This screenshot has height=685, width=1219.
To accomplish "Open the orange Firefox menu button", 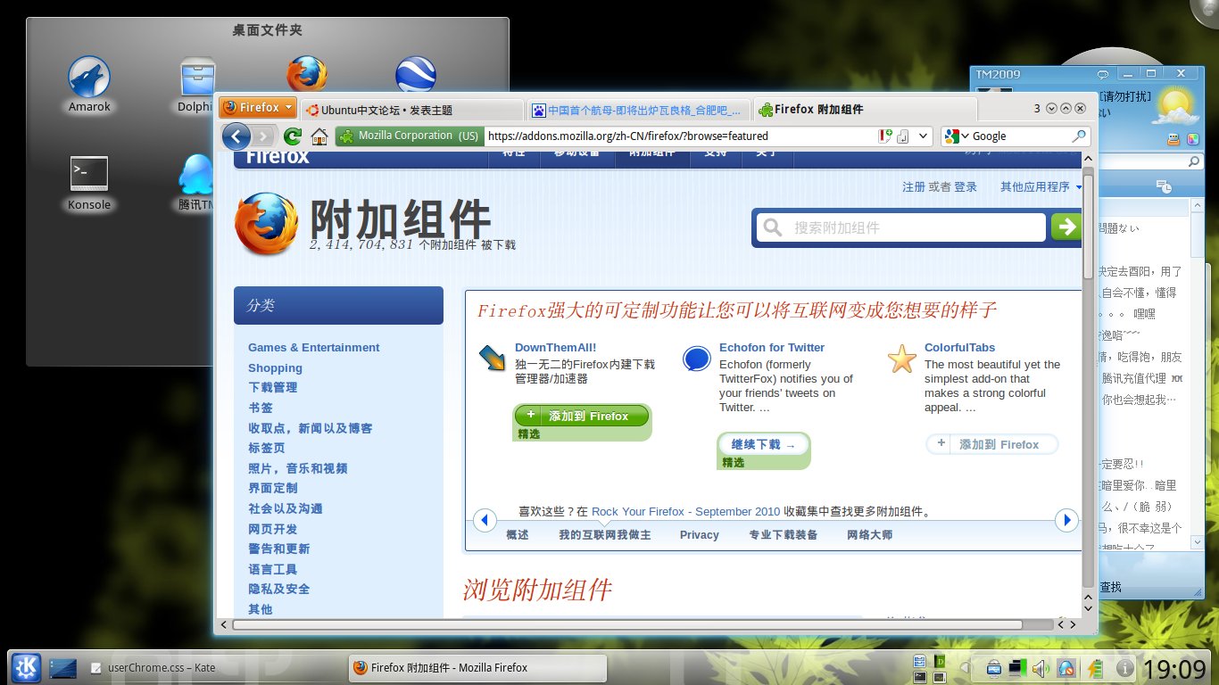I will pos(257,108).
